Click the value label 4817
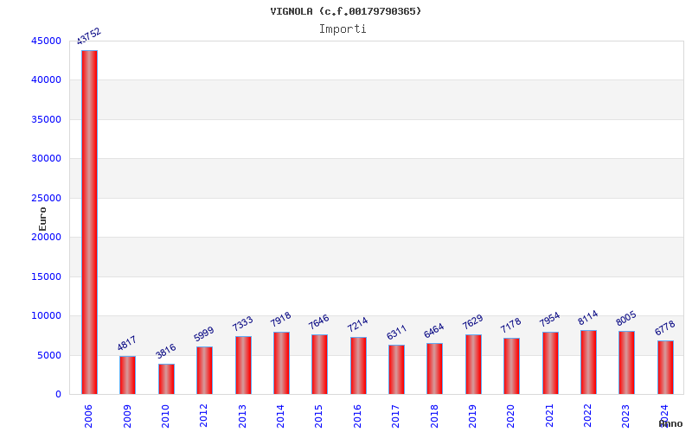This screenshot has height=432, width=692. [126, 343]
